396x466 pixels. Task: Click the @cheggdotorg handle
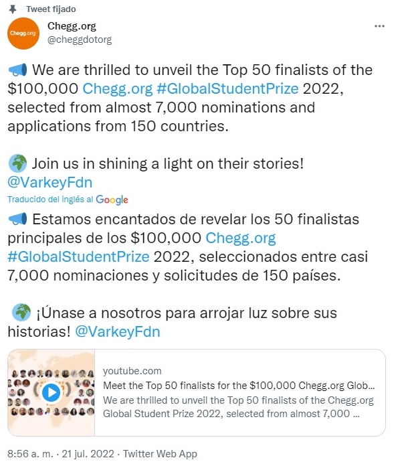click(80, 40)
